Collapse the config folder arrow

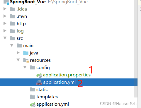point(25,67)
